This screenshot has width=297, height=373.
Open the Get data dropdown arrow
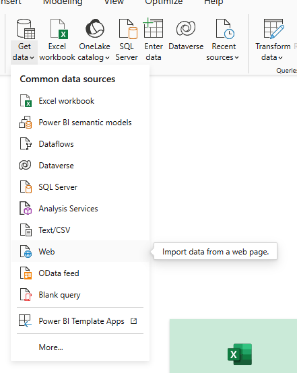tap(32, 58)
